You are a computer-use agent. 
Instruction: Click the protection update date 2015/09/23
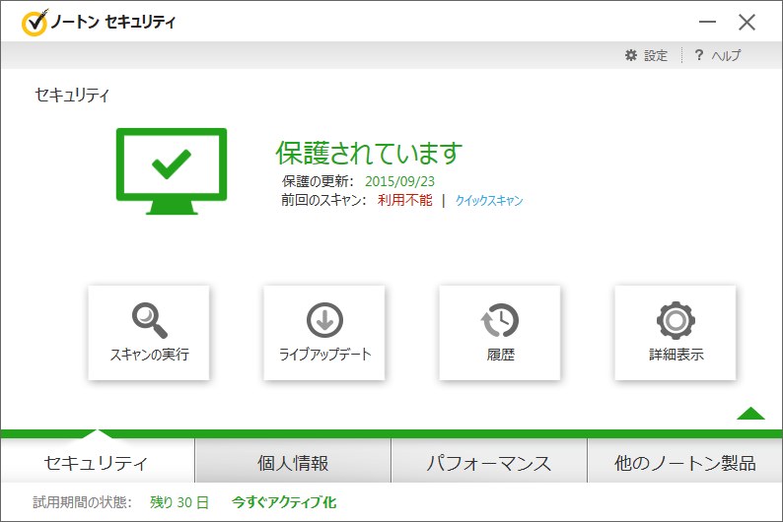pyautogui.click(x=399, y=181)
